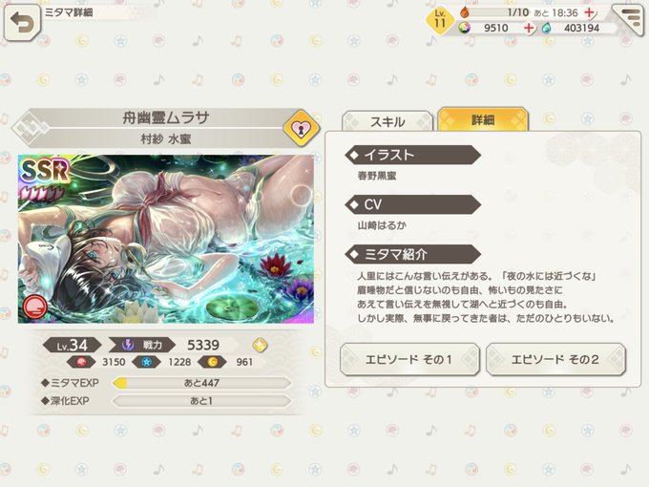The image size is (649, 487).
Task: Tap the 深化EXP progress bar
Action: coord(201,401)
